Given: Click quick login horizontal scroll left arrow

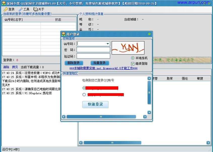Looking at the screenshot, I should [64, 117].
